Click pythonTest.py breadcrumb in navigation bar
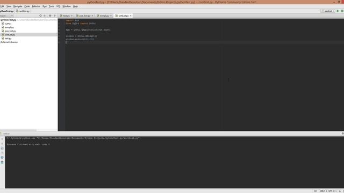The width and height of the screenshot is (344, 193). coord(7,11)
